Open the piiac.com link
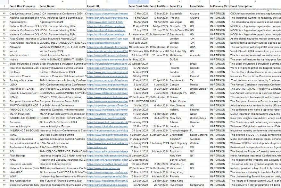This screenshot has height=188, width=281. pyautogui.click(x=97, y=147)
